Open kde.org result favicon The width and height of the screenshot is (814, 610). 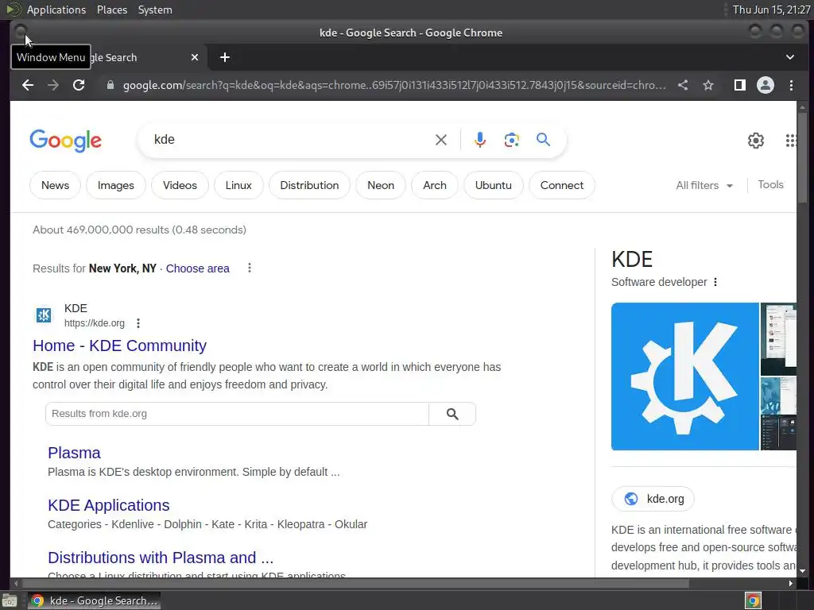coord(44,315)
